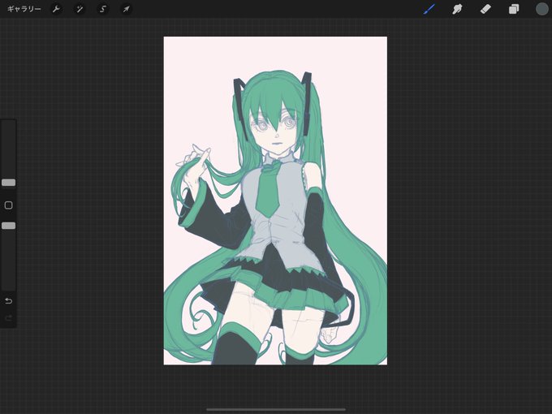Image resolution: width=552 pixels, height=414 pixels.
Task: Tap the square modify button in sidebar
Action: 8,205
